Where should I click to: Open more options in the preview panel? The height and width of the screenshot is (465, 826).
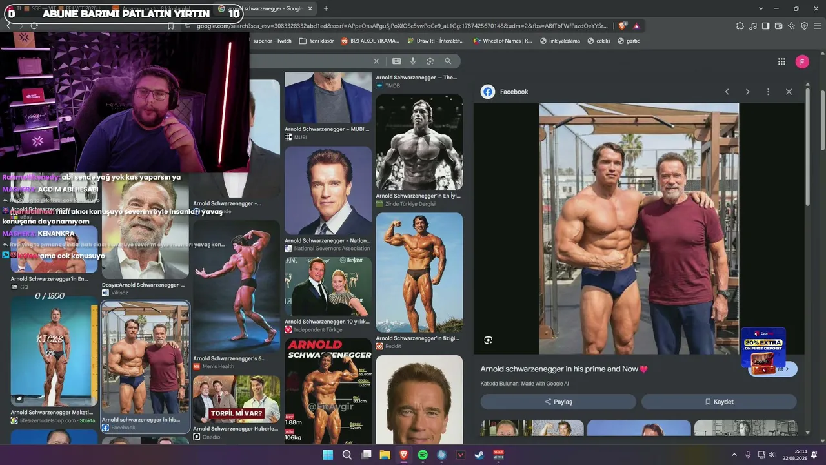768,92
